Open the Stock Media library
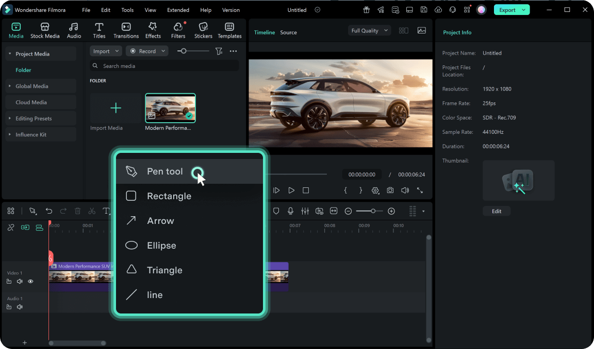 click(x=45, y=30)
